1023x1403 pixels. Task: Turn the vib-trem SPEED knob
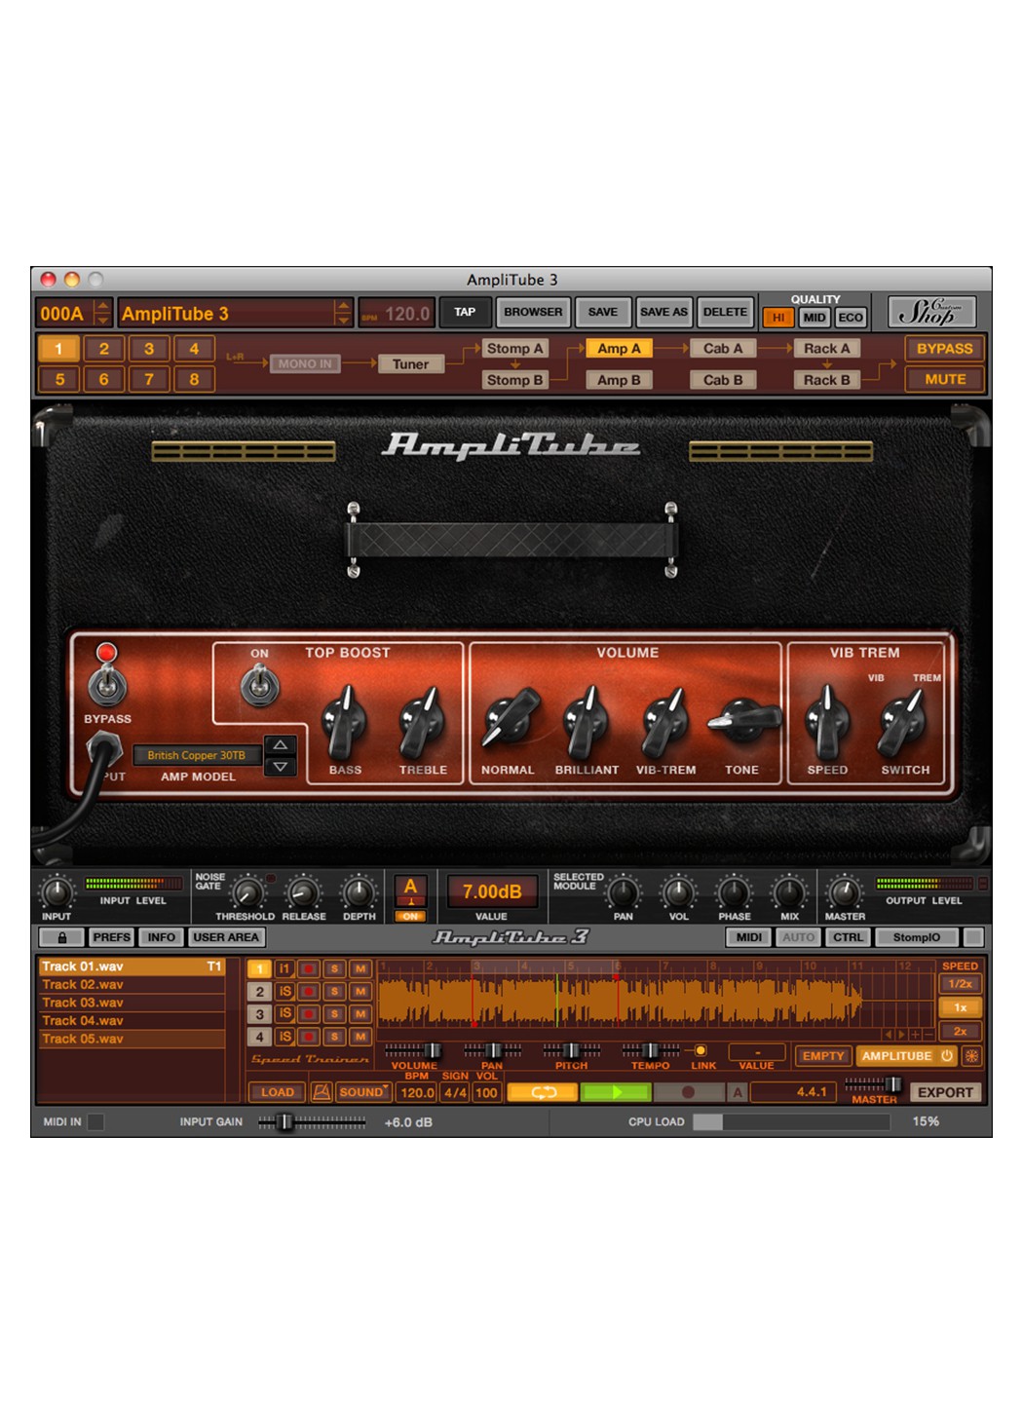827,723
